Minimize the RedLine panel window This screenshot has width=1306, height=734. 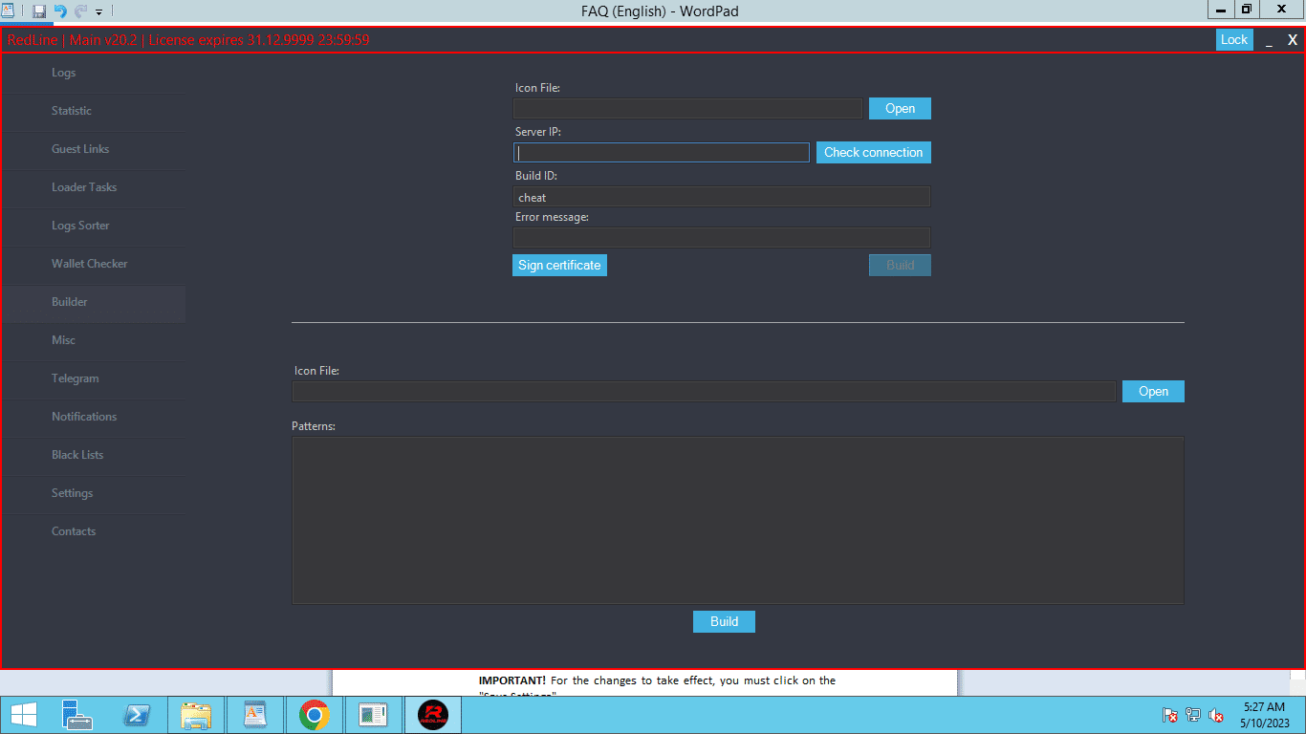tap(1269, 41)
